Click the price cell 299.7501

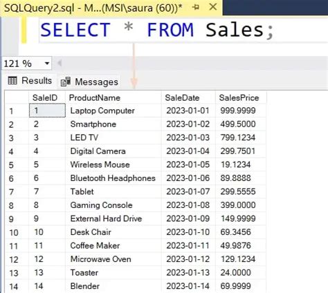241,151
